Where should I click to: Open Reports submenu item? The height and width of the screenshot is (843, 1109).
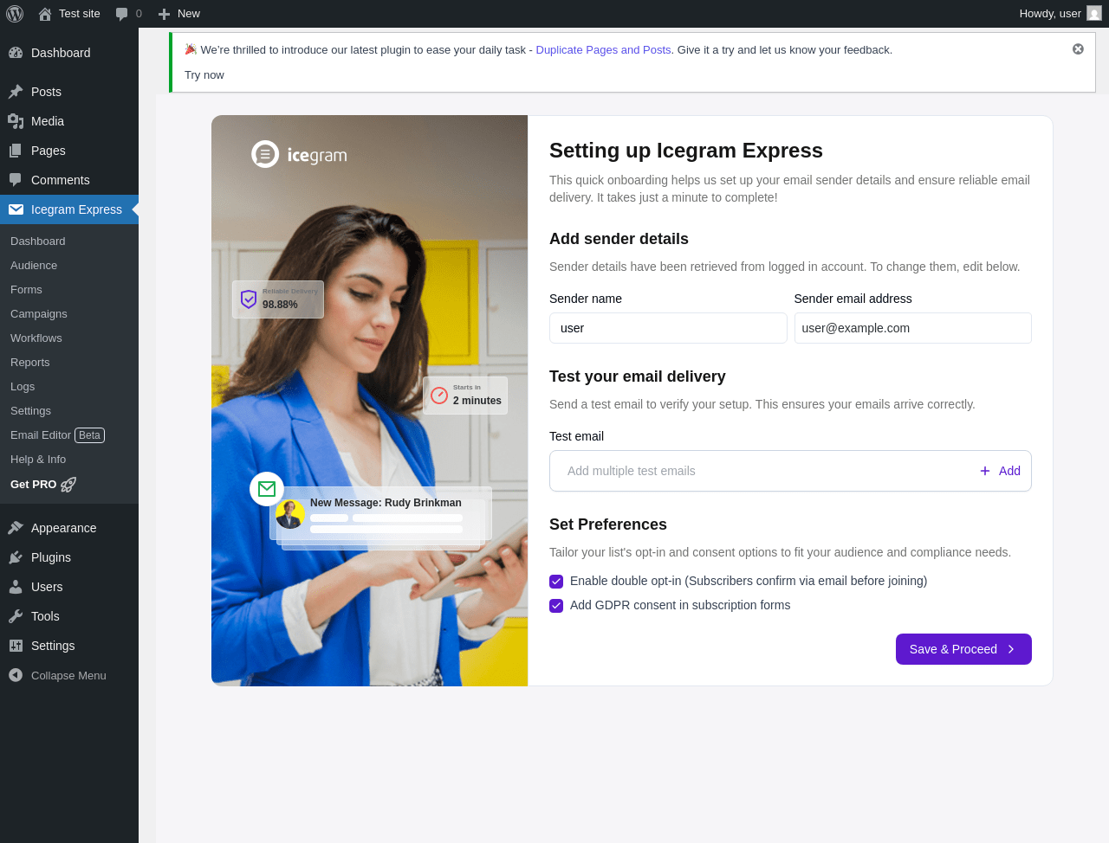pos(30,363)
